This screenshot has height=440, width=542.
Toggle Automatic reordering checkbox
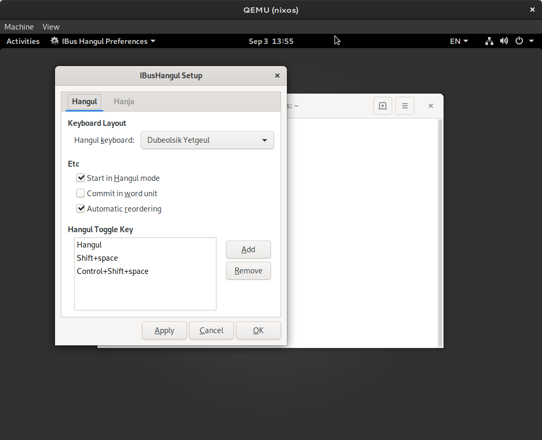pyautogui.click(x=80, y=208)
